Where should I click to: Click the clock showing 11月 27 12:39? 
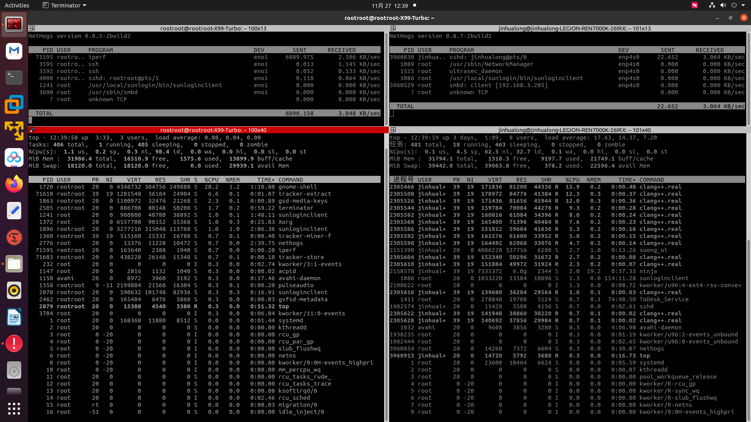click(x=390, y=5)
